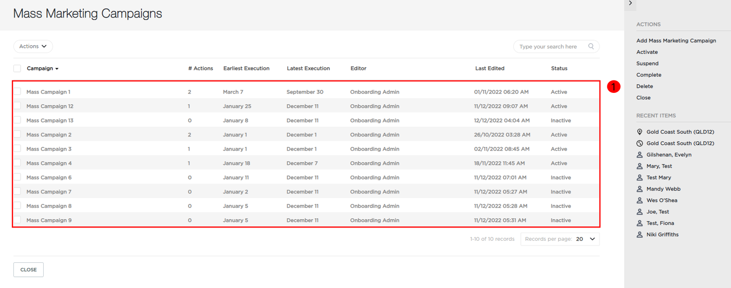The height and width of the screenshot is (288, 731).
Task: Select Suspend from the Actions panel
Action: coord(647,64)
